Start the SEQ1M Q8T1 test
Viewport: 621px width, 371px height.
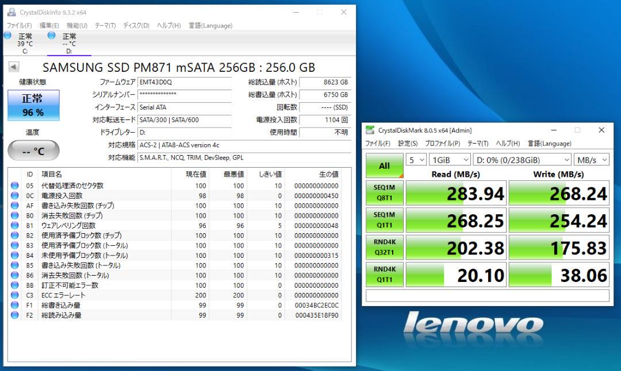pos(384,192)
